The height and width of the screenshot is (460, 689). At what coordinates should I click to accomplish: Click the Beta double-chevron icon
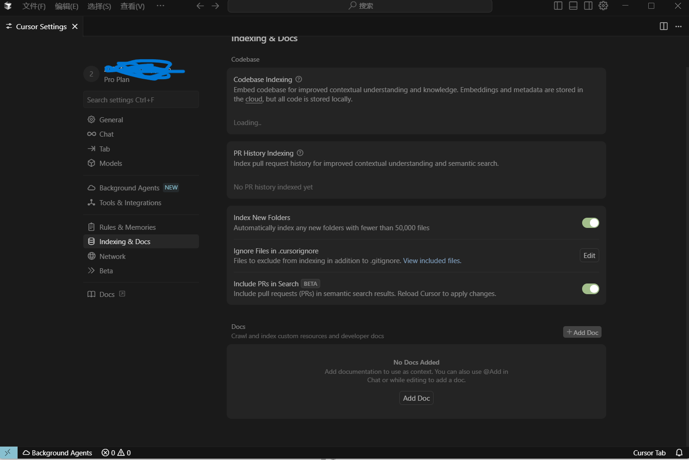[x=91, y=271]
